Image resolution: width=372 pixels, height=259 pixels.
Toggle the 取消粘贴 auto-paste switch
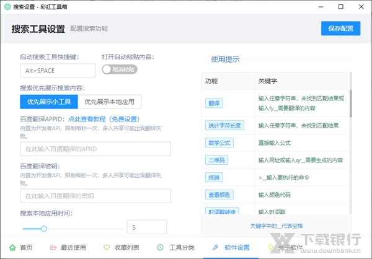120,69
